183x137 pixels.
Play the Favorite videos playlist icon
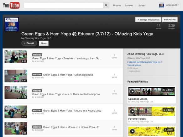(132, 111)
